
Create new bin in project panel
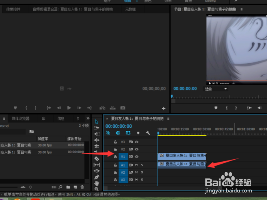click(68, 187)
